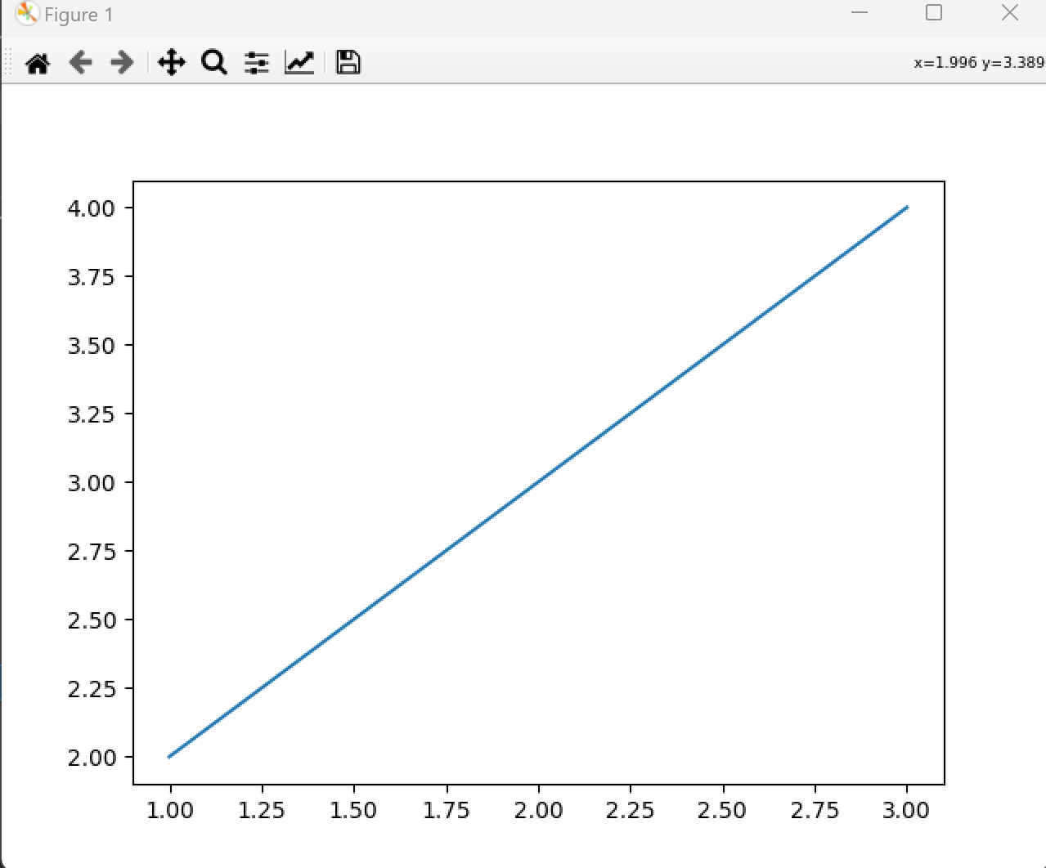The height and width of the screenshot is (868, 1046).
Task: Click the 1.50 tick label on the x-axis
Action: [353, 810]
